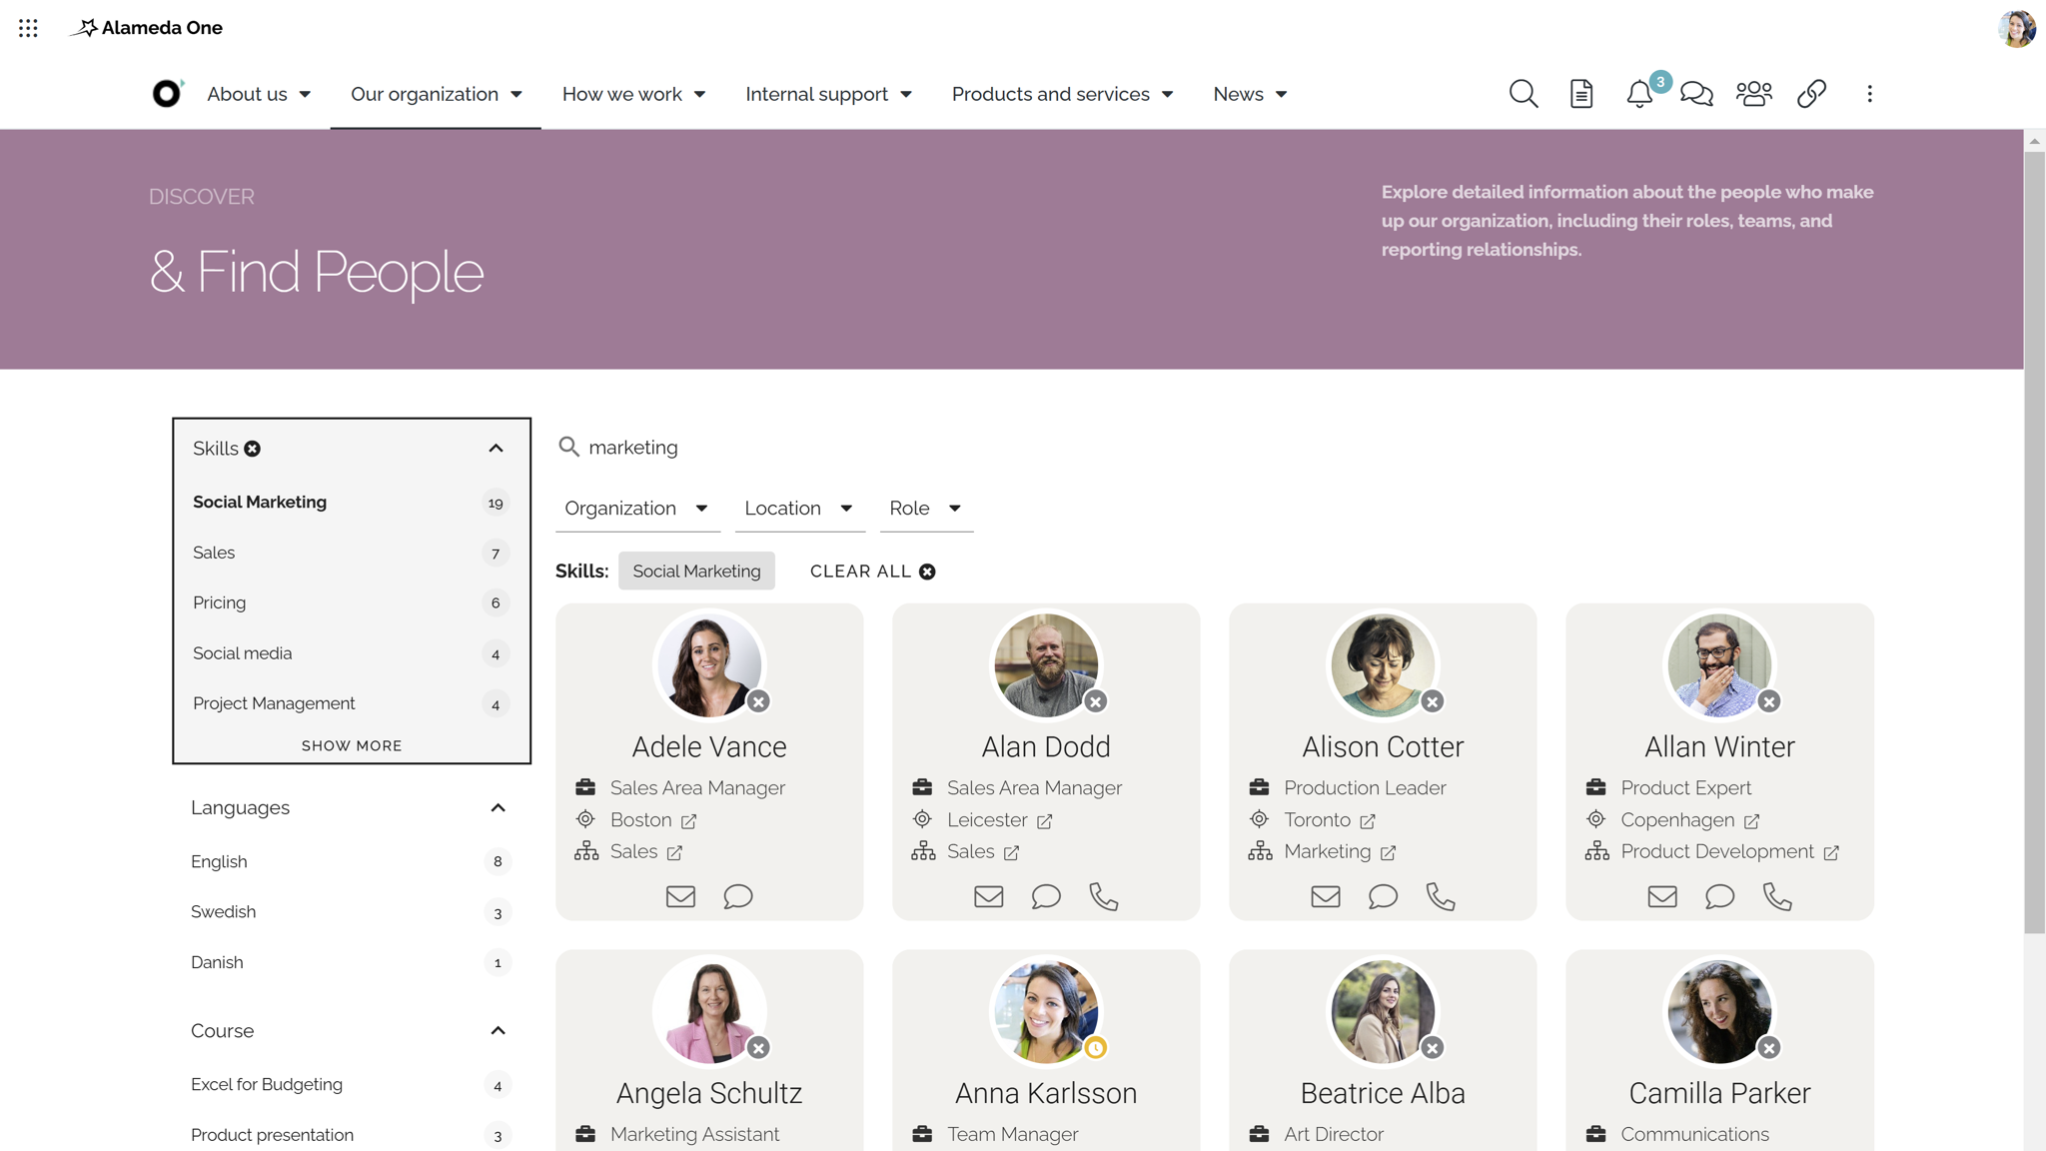Screen dimensions: 2046x1151
Task: Open Anna Karlsson profile photo
Action: pos(1045,1011)
